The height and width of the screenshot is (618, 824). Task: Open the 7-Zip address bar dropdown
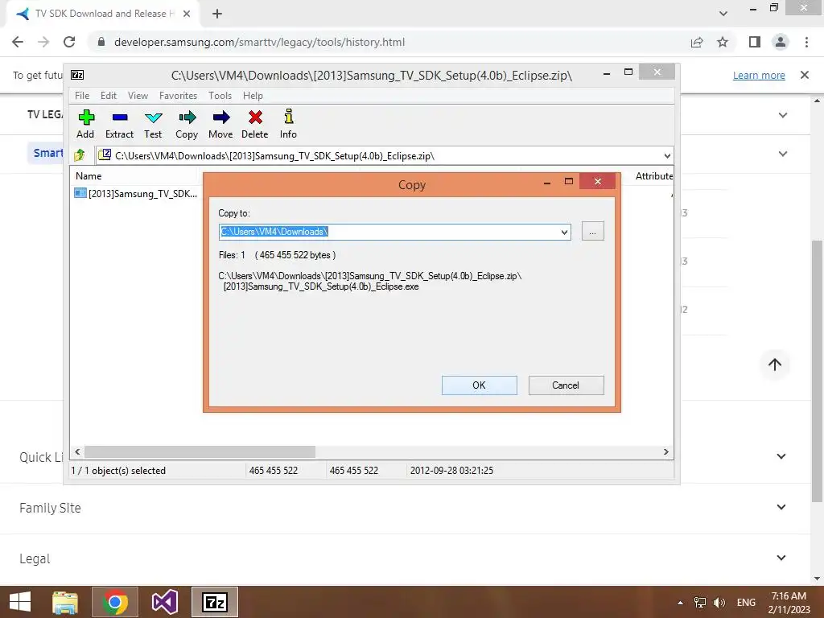[667, 155]
